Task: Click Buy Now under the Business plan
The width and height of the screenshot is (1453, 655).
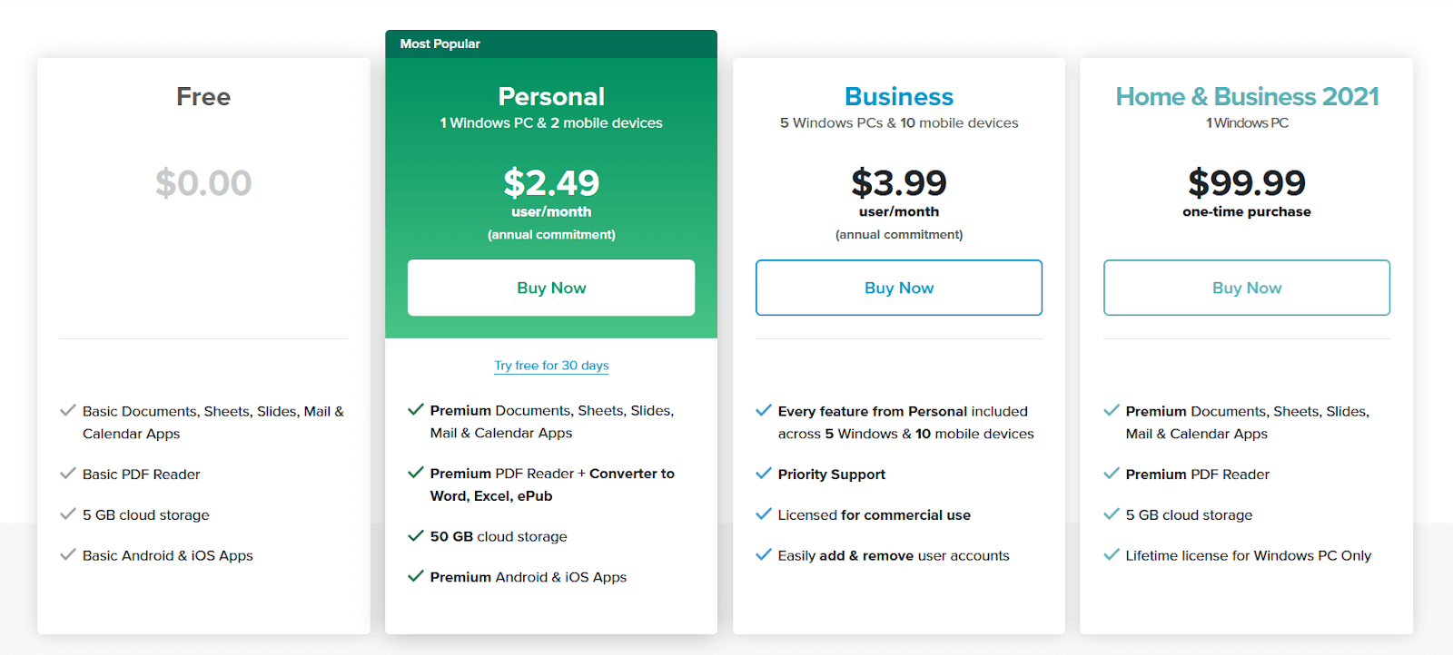Action: point(898,288)
